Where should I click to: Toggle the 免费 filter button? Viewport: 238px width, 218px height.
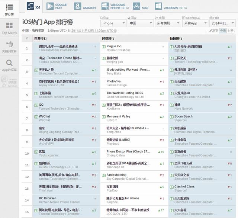pyautogui.click(x=222, y=31)
